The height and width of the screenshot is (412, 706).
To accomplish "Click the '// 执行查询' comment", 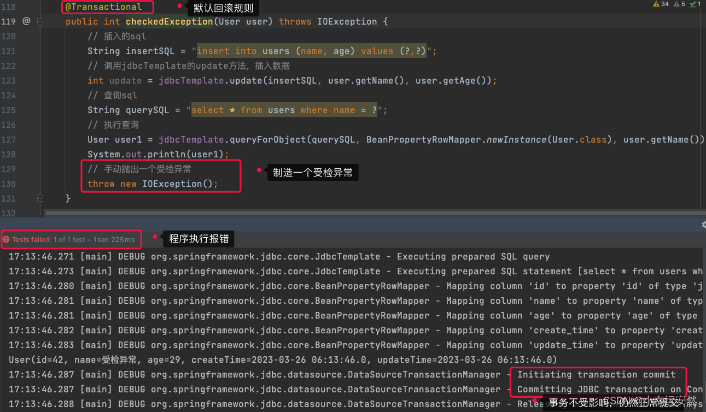I will [x=113, y=125].
